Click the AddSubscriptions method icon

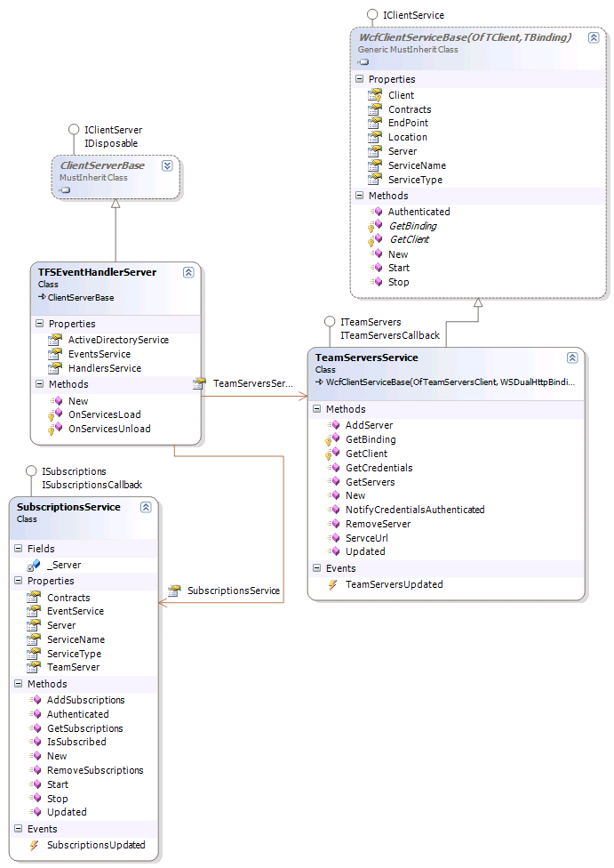click(x=35, y=700)
